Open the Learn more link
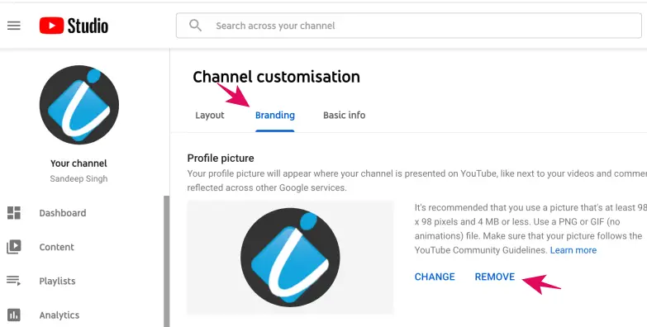 coord(573,250)
